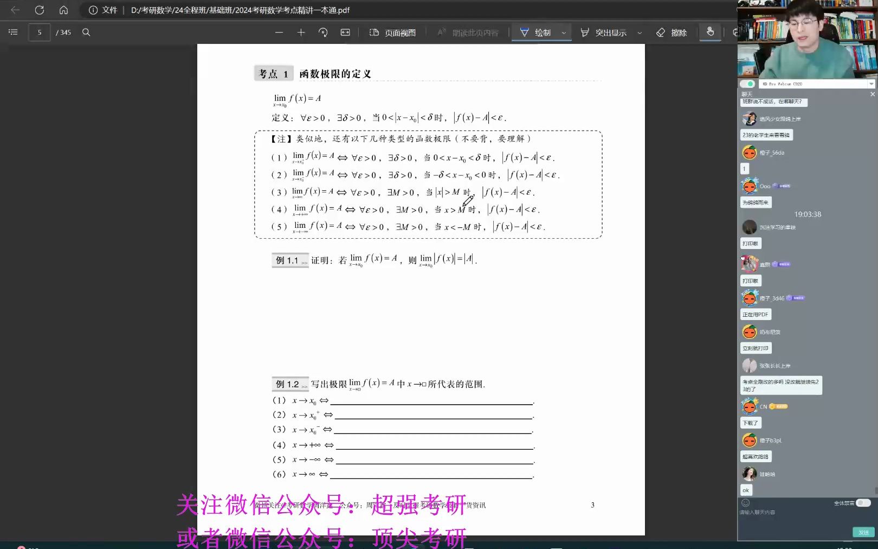Click the address bar file path
The image size is (878, 549).
(x=240, y=10)
